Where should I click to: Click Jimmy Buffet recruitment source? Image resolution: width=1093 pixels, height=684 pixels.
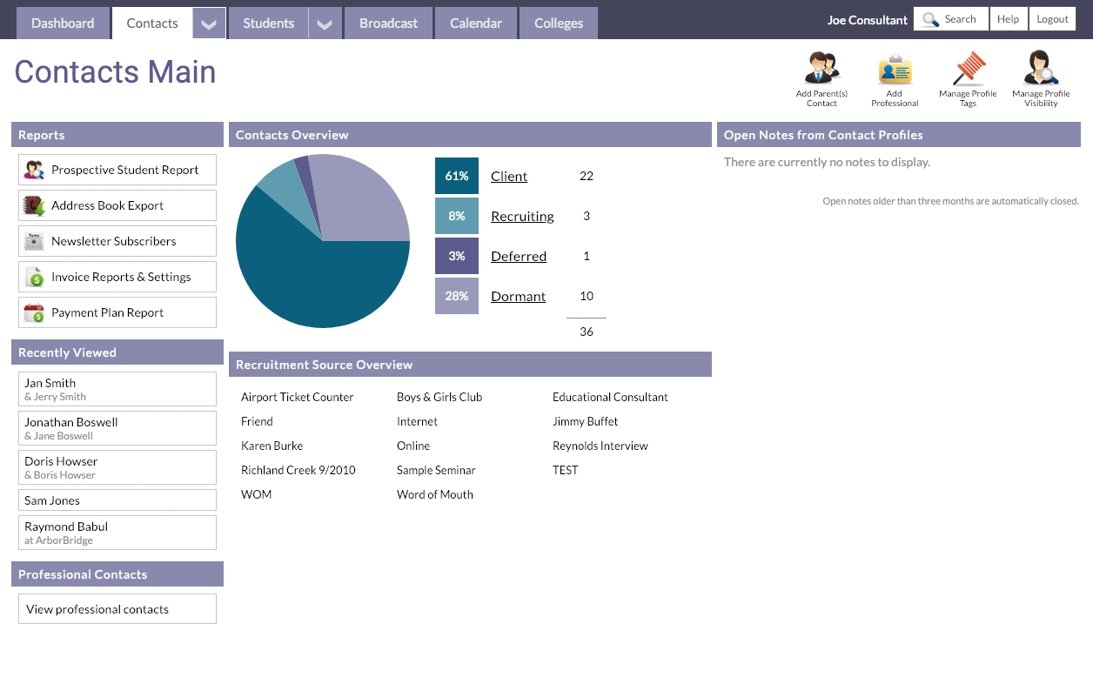point(586,421)
